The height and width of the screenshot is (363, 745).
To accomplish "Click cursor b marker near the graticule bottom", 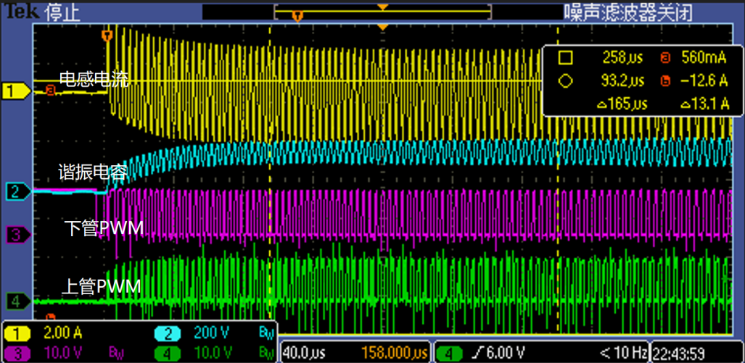I will click(50, 317).
